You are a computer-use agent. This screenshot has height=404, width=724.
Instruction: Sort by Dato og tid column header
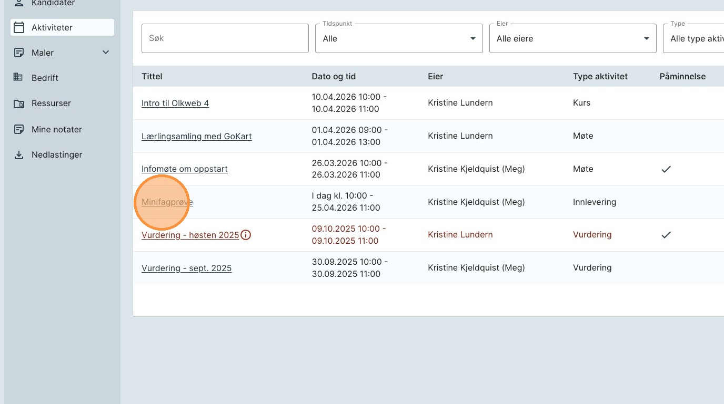tap(334, 77)
